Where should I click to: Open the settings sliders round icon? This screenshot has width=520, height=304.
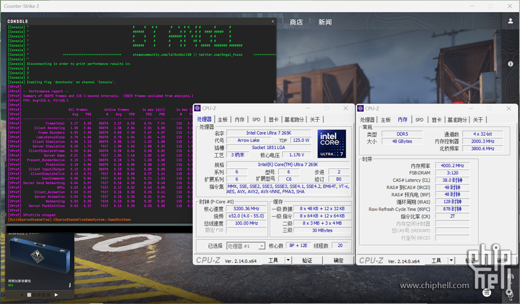(487, 292)
